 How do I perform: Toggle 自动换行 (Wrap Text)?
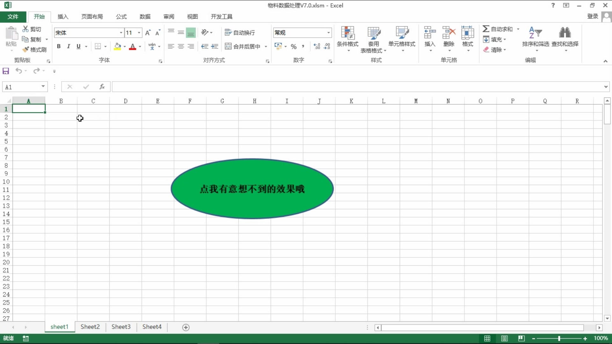[x=240, y=32]
